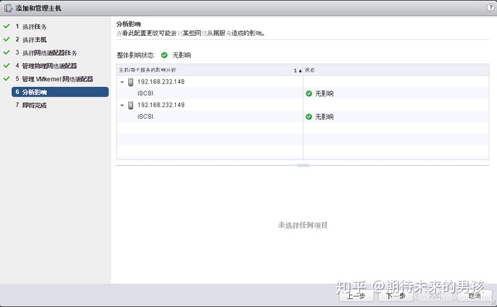Click 无影响 status for first iSCSI row
This screenshot has height=307, width=497.
[324, 93]
